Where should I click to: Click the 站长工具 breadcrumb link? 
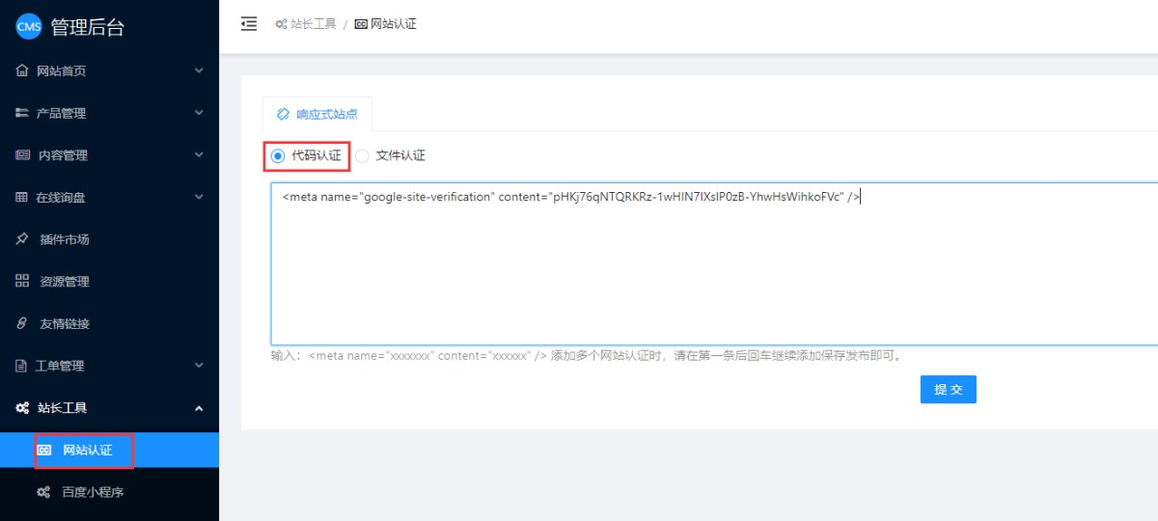pos(313,24)
